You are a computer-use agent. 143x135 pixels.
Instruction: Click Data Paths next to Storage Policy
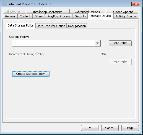click(x=120, y=43)
